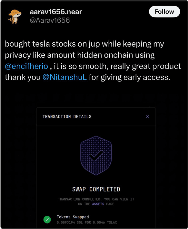This screenshot has height=229, width=188.
Task: Click the 'really great product' phrase
Action: (146, 66)
